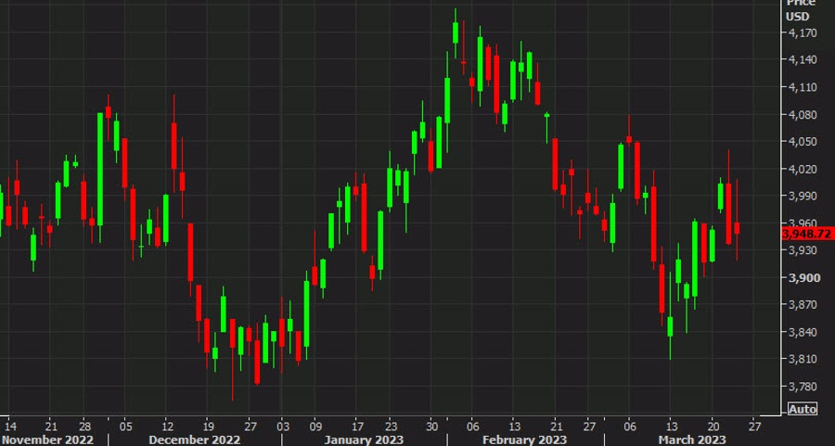The image size is (835, 446).
Task: Click the 05 date tick label
Action: click(x=125, y=427)
